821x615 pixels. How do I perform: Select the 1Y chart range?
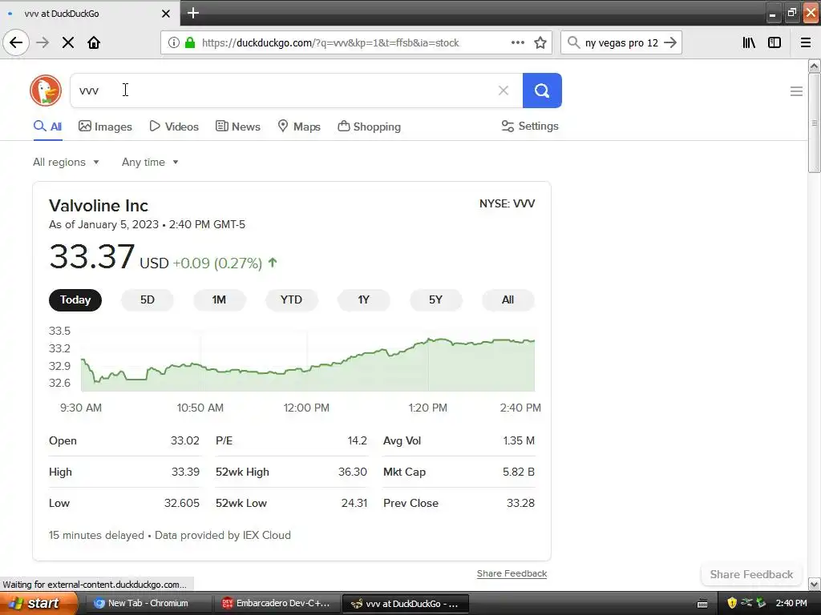tap(364, 299)
